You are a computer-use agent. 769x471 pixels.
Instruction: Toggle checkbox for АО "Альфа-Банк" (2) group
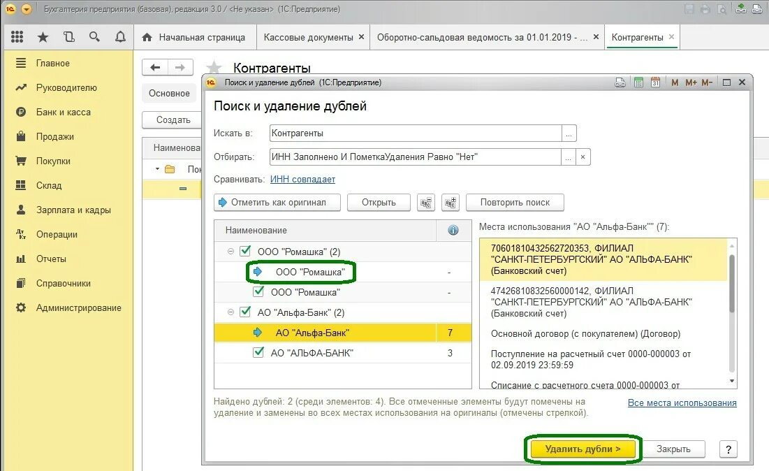(x=245, y=312)
